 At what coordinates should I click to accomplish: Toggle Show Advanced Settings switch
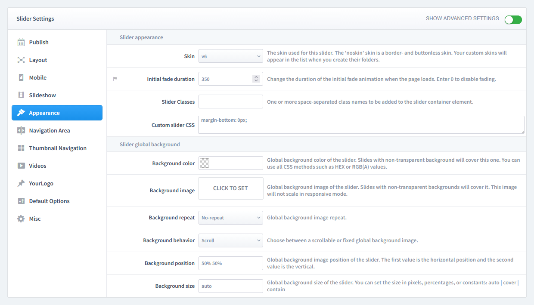(x=513, y=19)
